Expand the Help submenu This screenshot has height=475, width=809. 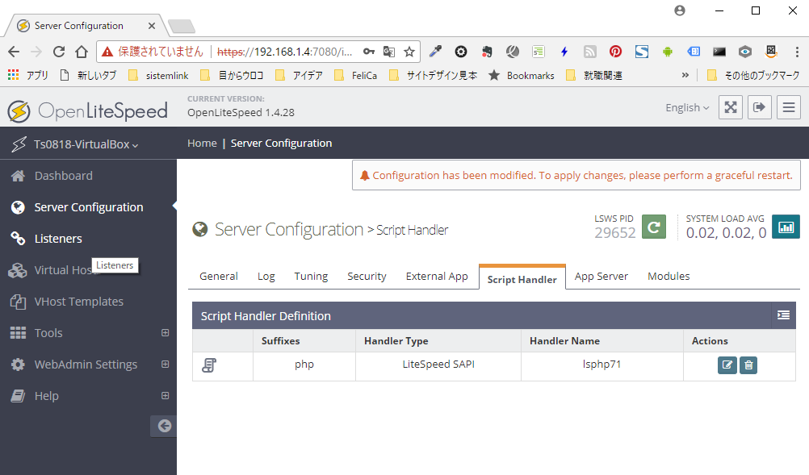(x=165, y=396)
